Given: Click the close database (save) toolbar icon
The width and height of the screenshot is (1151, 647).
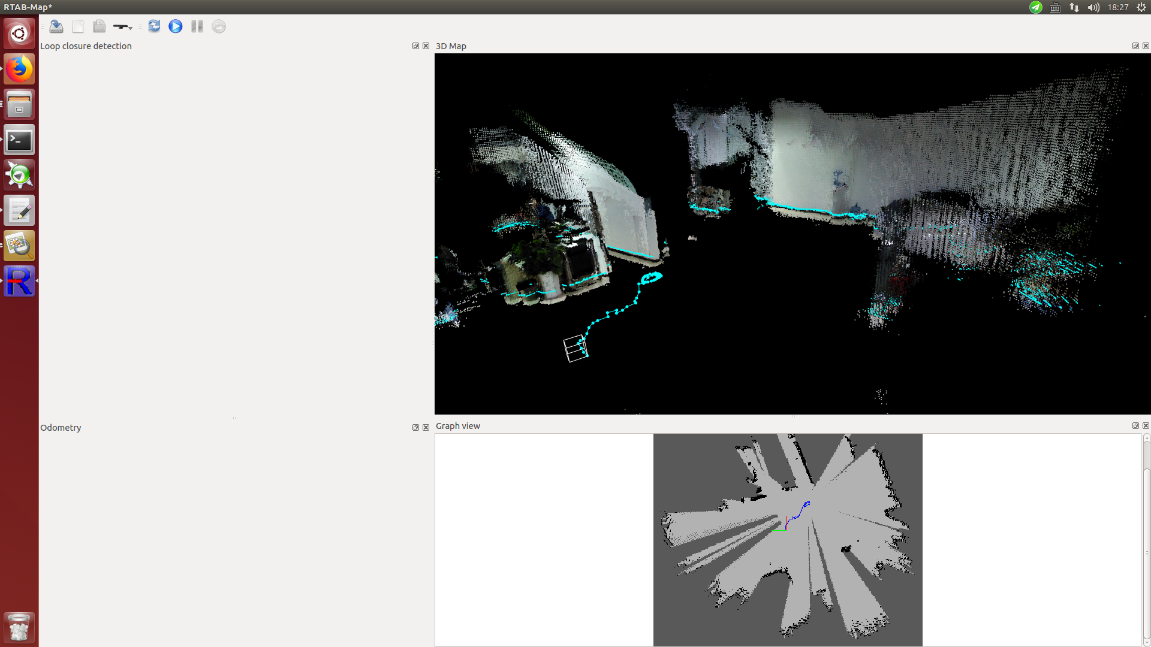Looking at the screenshot, I should (x=56, y=26).
